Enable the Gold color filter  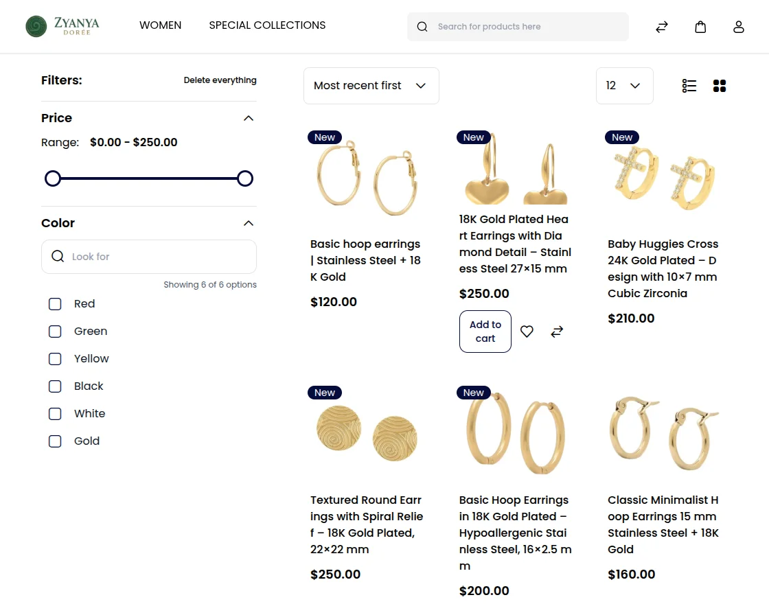click(55, 441)
